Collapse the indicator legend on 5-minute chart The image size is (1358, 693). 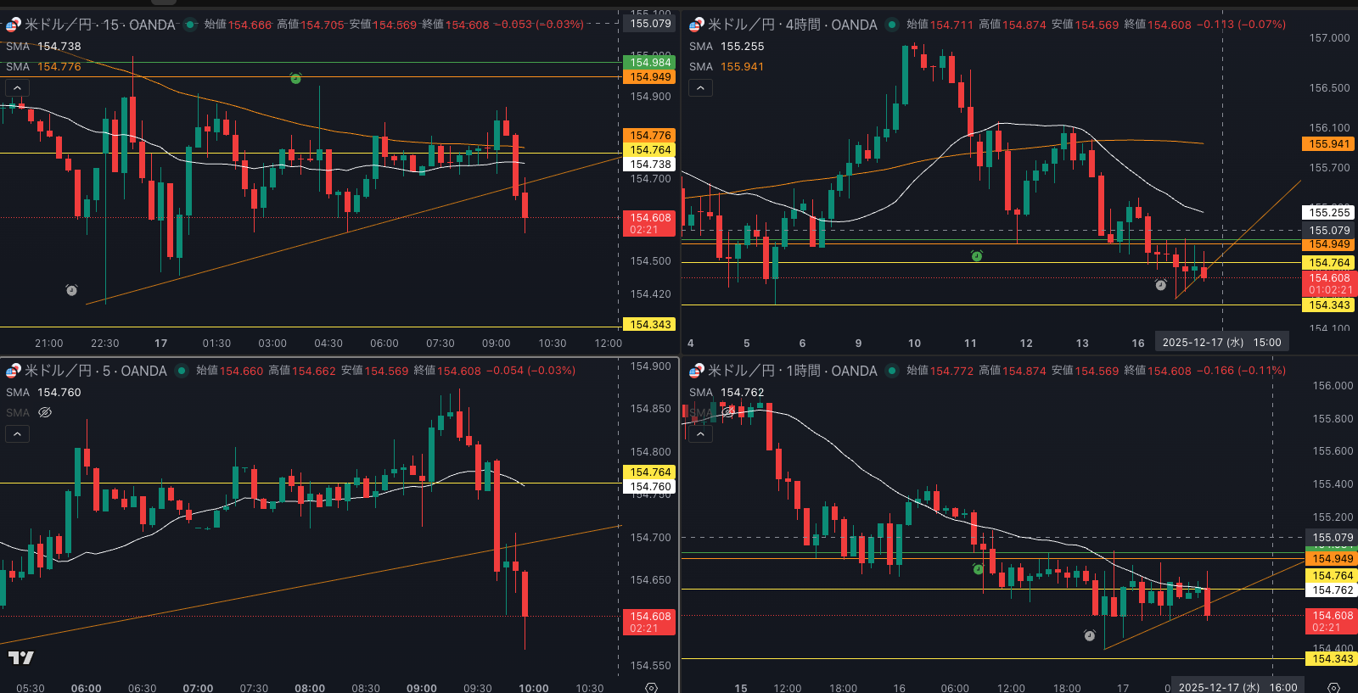click(17, 433)
